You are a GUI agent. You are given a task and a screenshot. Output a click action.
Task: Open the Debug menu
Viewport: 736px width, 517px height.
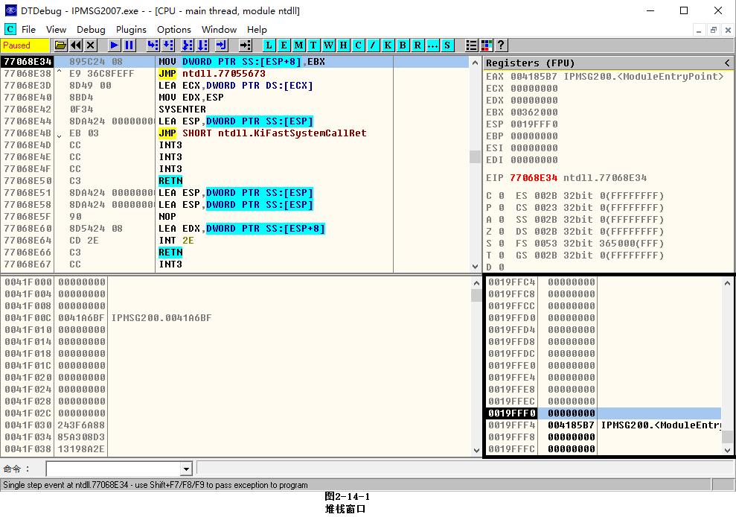point(91,30)
